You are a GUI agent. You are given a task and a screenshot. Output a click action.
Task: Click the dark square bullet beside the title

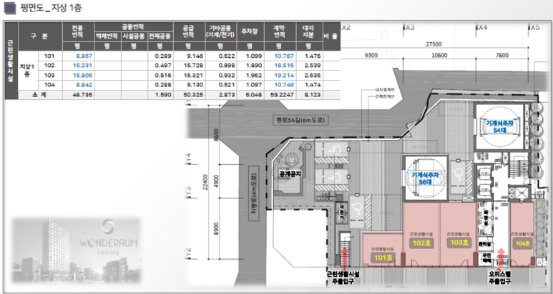10,8
